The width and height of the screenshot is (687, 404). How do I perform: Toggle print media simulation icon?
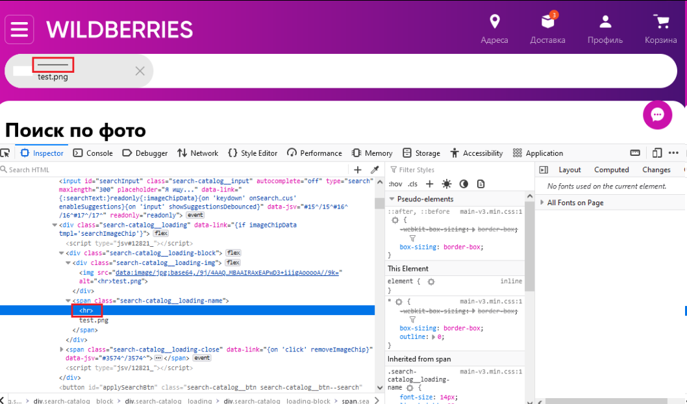pyautogui.click(x=481, y=184)
